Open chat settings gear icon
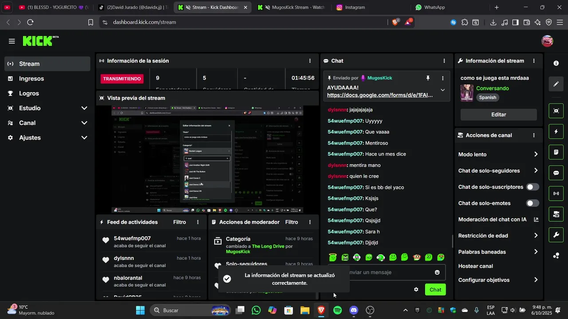The height and width of the screenshot is (319, 568). (x=416, y=289)
